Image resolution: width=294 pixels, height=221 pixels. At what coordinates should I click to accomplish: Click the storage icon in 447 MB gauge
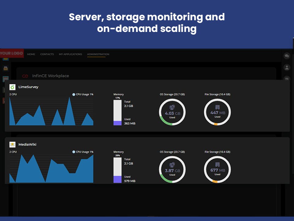click(x=217, y=107)
